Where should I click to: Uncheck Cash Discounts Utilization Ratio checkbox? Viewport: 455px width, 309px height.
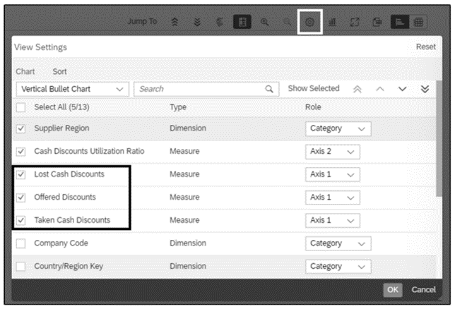tap(21, 152)
